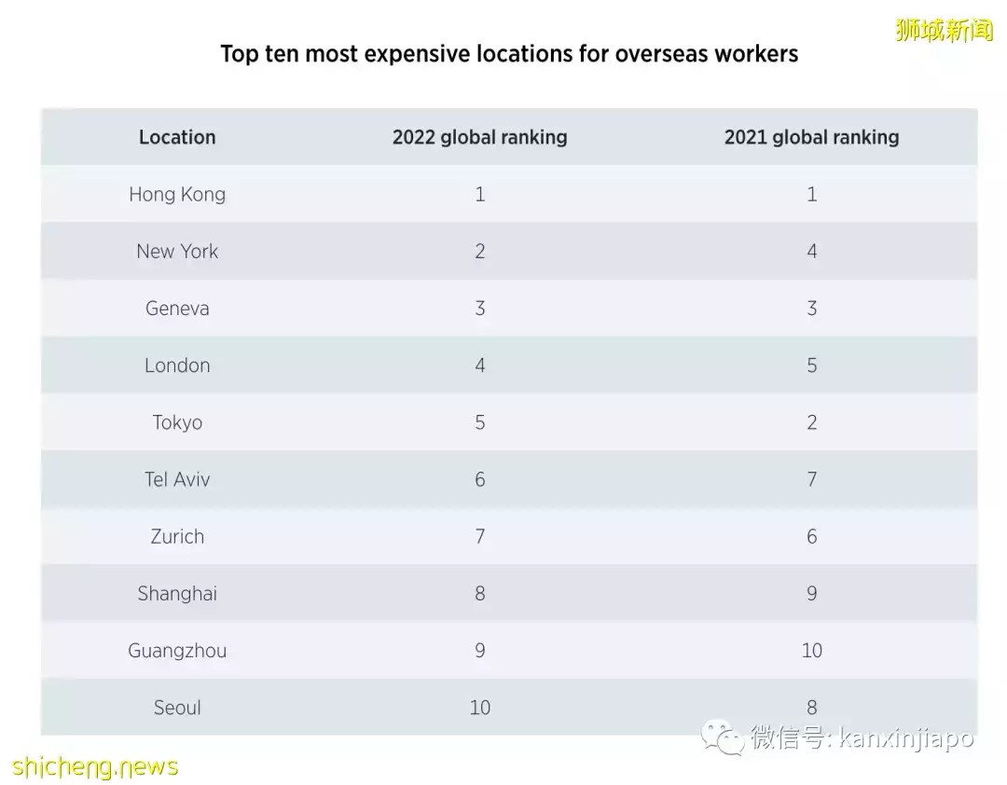Select the table title about overseas workers

pos(509,53)
